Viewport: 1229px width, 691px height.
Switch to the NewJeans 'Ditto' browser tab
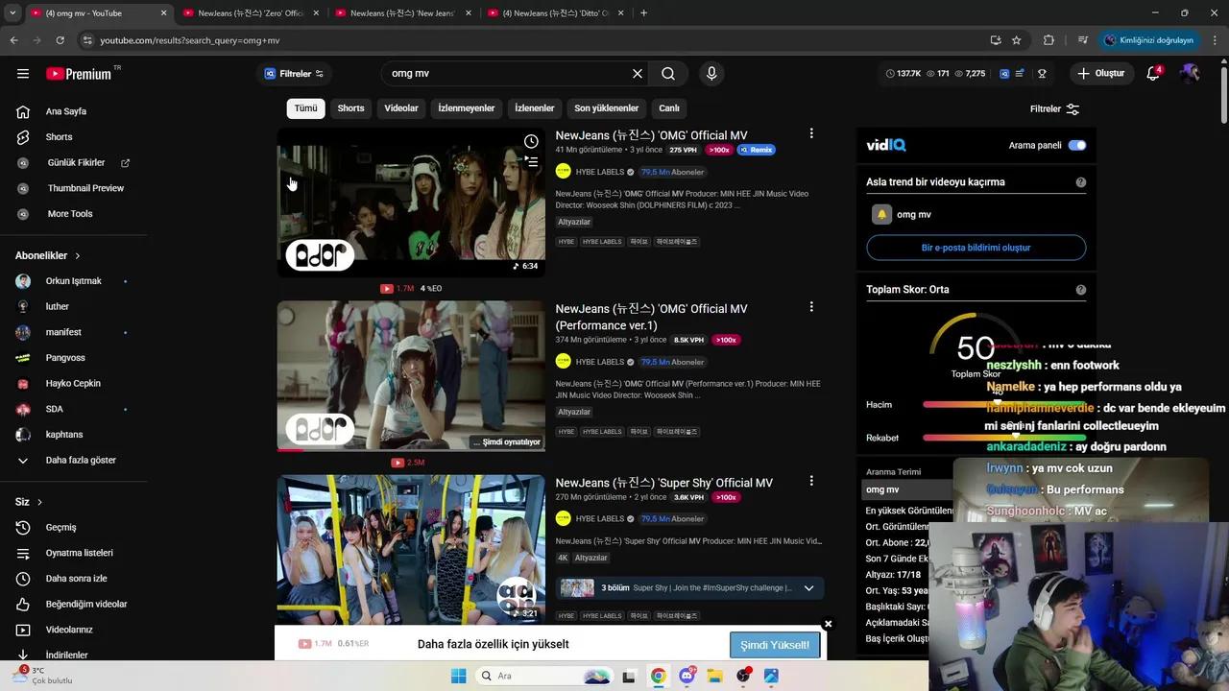pyautogui.click(x=555, y=13)
